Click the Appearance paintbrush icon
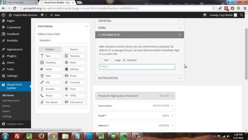Image resolution: width=248 pixels, height=140 pixels. [x=3, y=49]
